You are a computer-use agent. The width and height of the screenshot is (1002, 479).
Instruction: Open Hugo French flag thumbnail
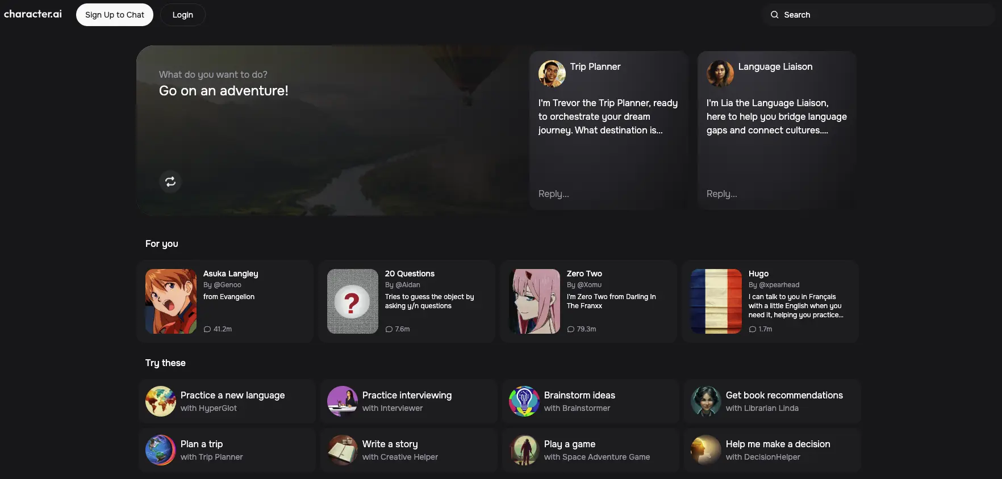716,301
